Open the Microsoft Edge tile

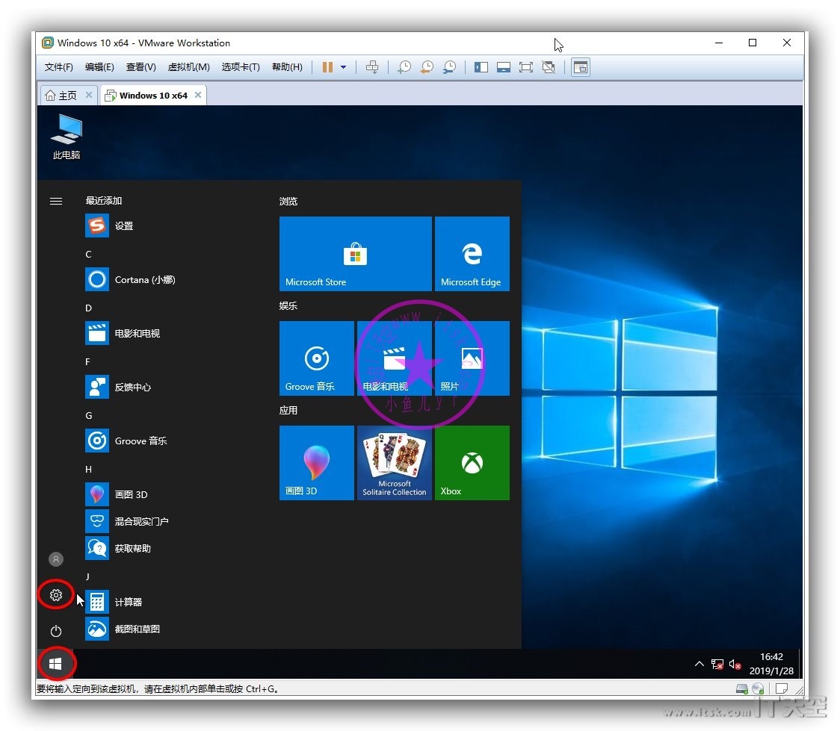tap(472, 254)
